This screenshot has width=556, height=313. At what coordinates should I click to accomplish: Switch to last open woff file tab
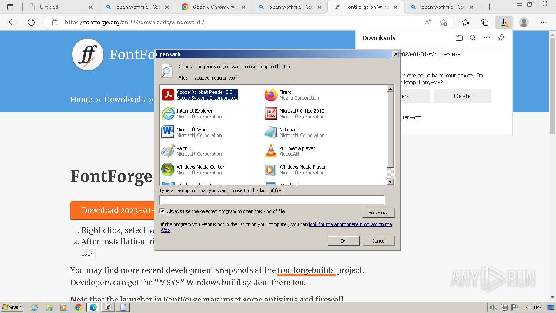pos(443,7)
